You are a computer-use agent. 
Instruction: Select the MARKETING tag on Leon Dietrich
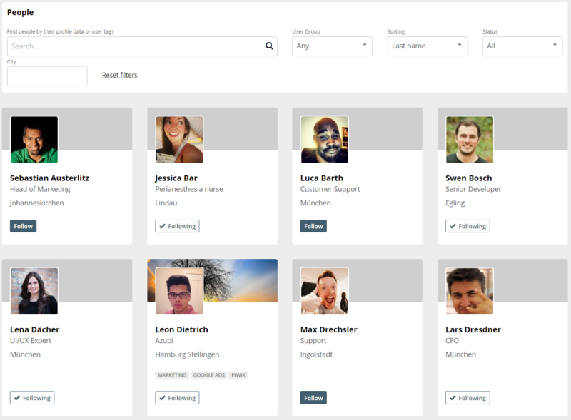[172, 375]
